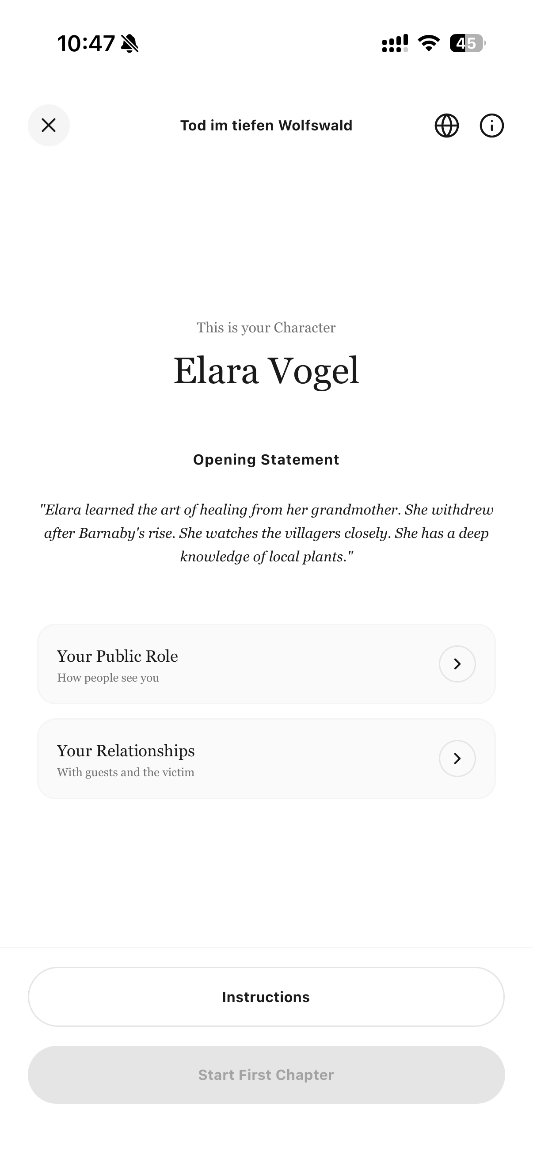The image size is (533, 1159).
Task: Tap the muted bell status icon
Action: [x=130, y=44]
